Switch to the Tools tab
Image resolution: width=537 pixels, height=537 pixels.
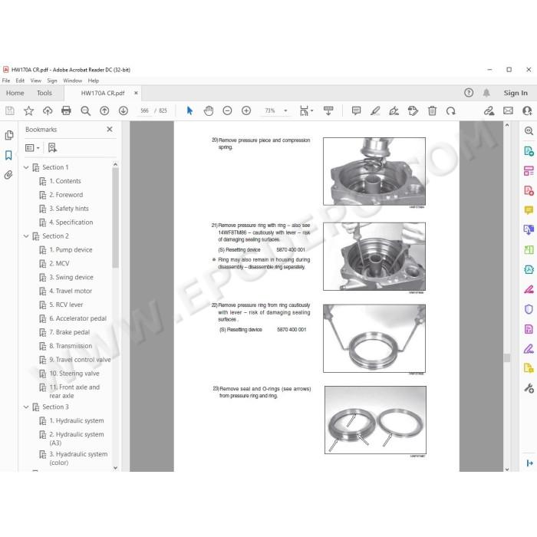(44, 93)
